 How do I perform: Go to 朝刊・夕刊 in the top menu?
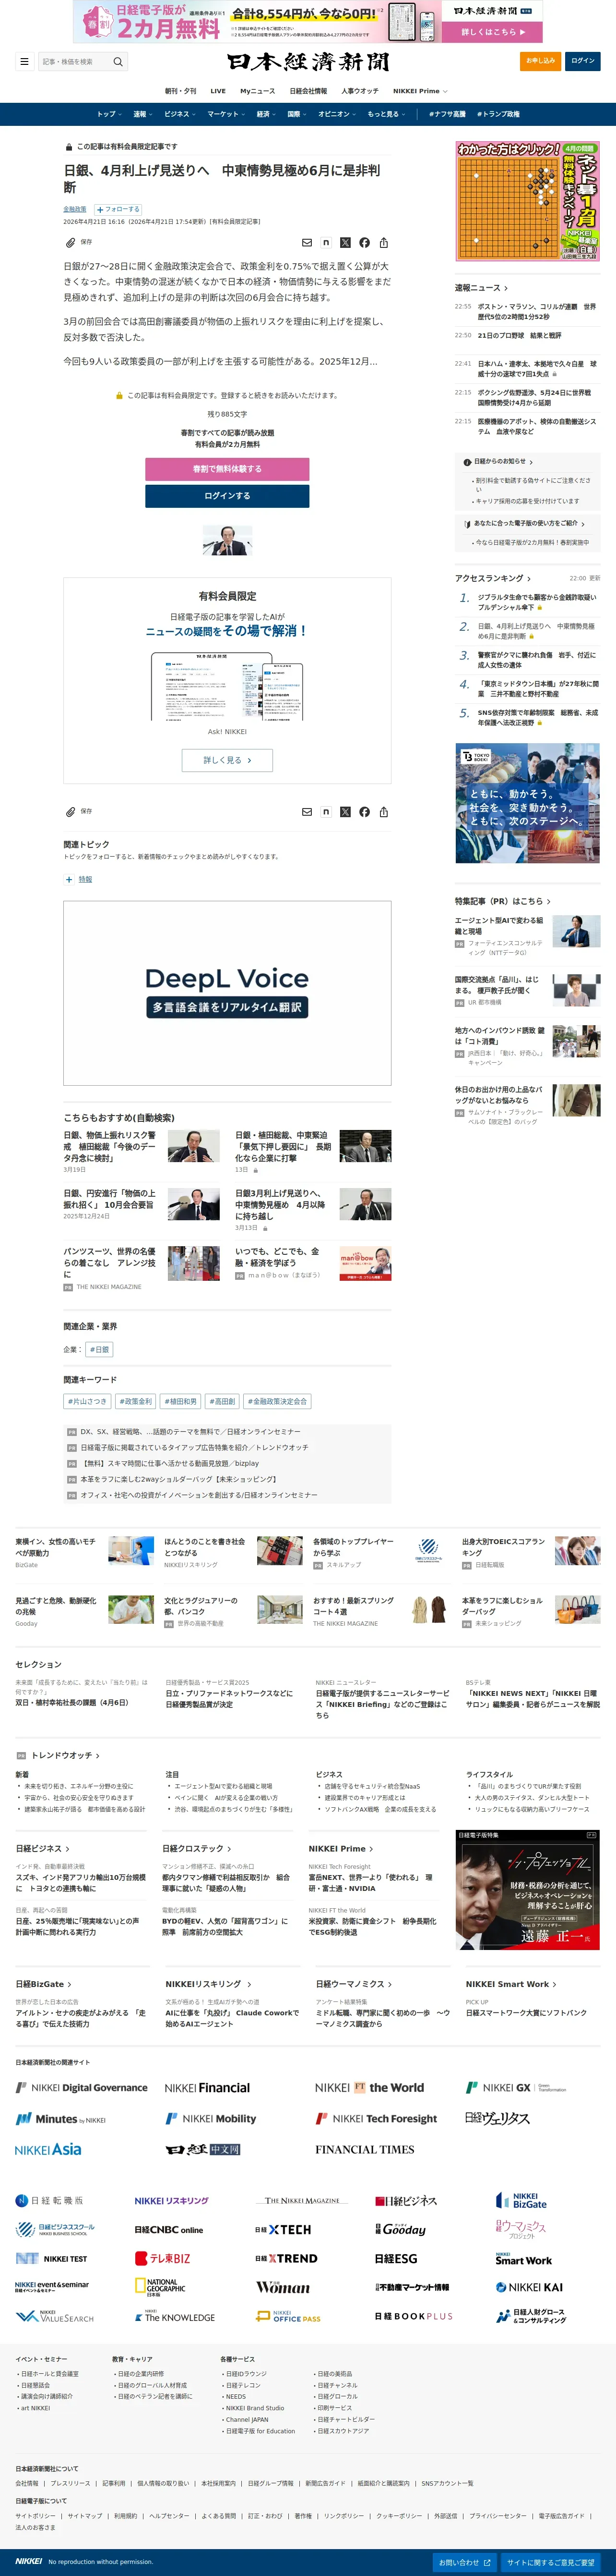point(181,91)
